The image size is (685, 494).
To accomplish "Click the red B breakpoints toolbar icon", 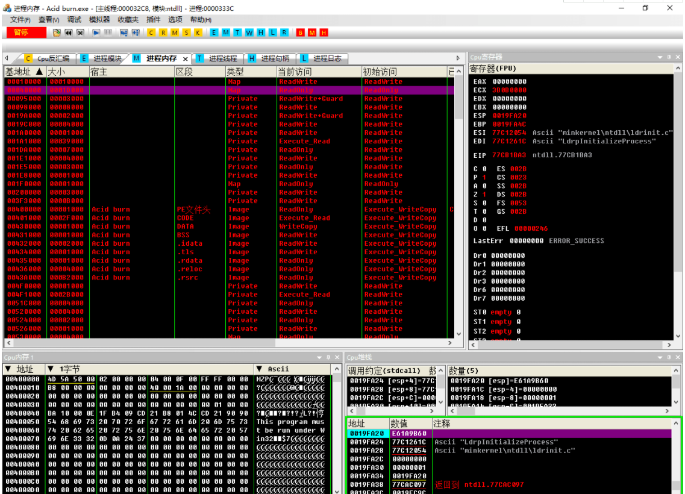I will [x=301, y=33].
